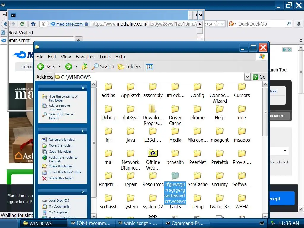The width and height of the screenshot is (304, 228).
Task: Click the Search toolbar button
Action: click(103, 66)
